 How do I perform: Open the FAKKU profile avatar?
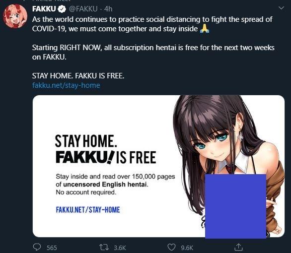coord(15,16)
